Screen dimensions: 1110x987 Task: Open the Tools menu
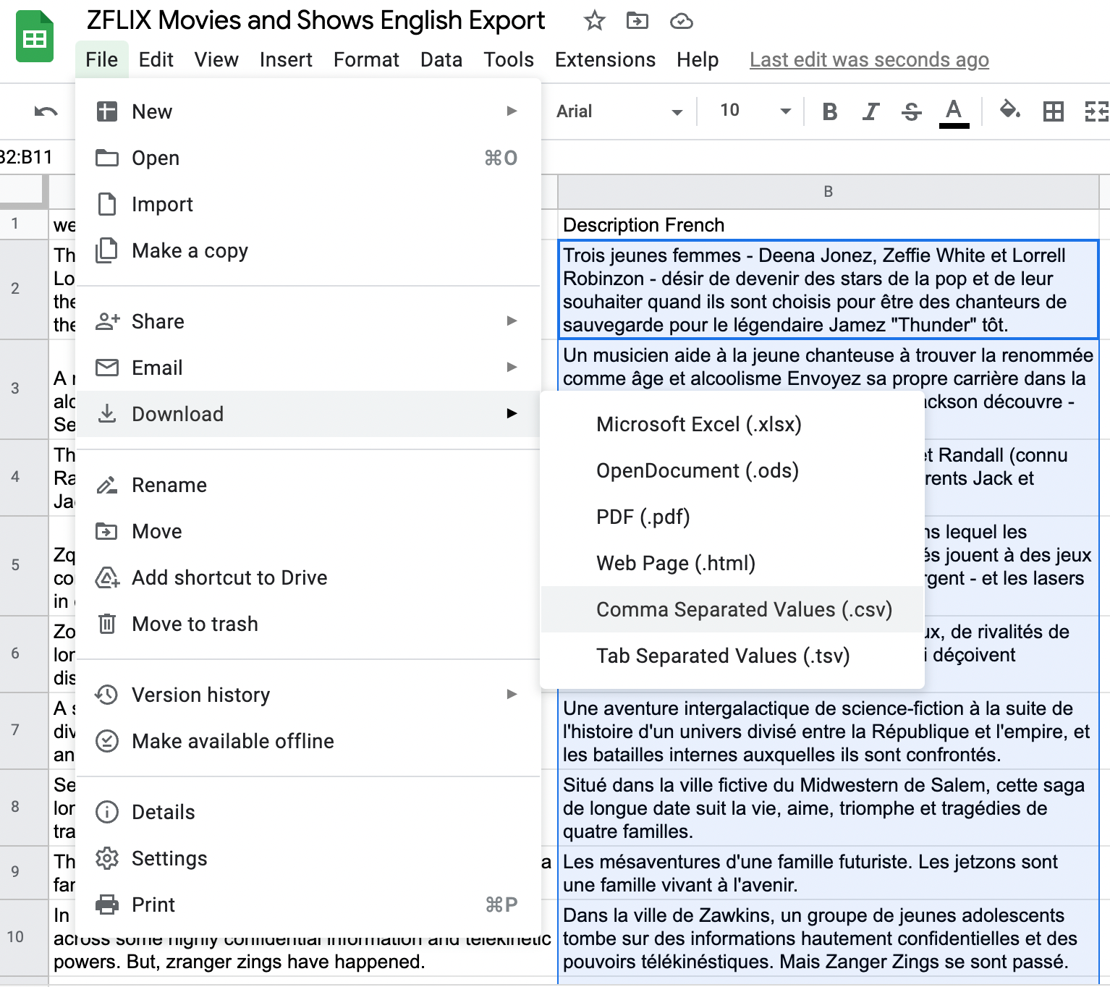click(x=509, y=59)
